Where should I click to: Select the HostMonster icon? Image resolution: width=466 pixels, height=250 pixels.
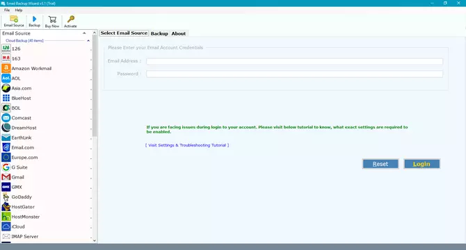click(6, 217)
